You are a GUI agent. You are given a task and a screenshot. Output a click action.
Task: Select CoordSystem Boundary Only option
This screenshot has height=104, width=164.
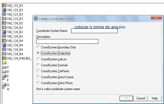[x=38, y=47]
